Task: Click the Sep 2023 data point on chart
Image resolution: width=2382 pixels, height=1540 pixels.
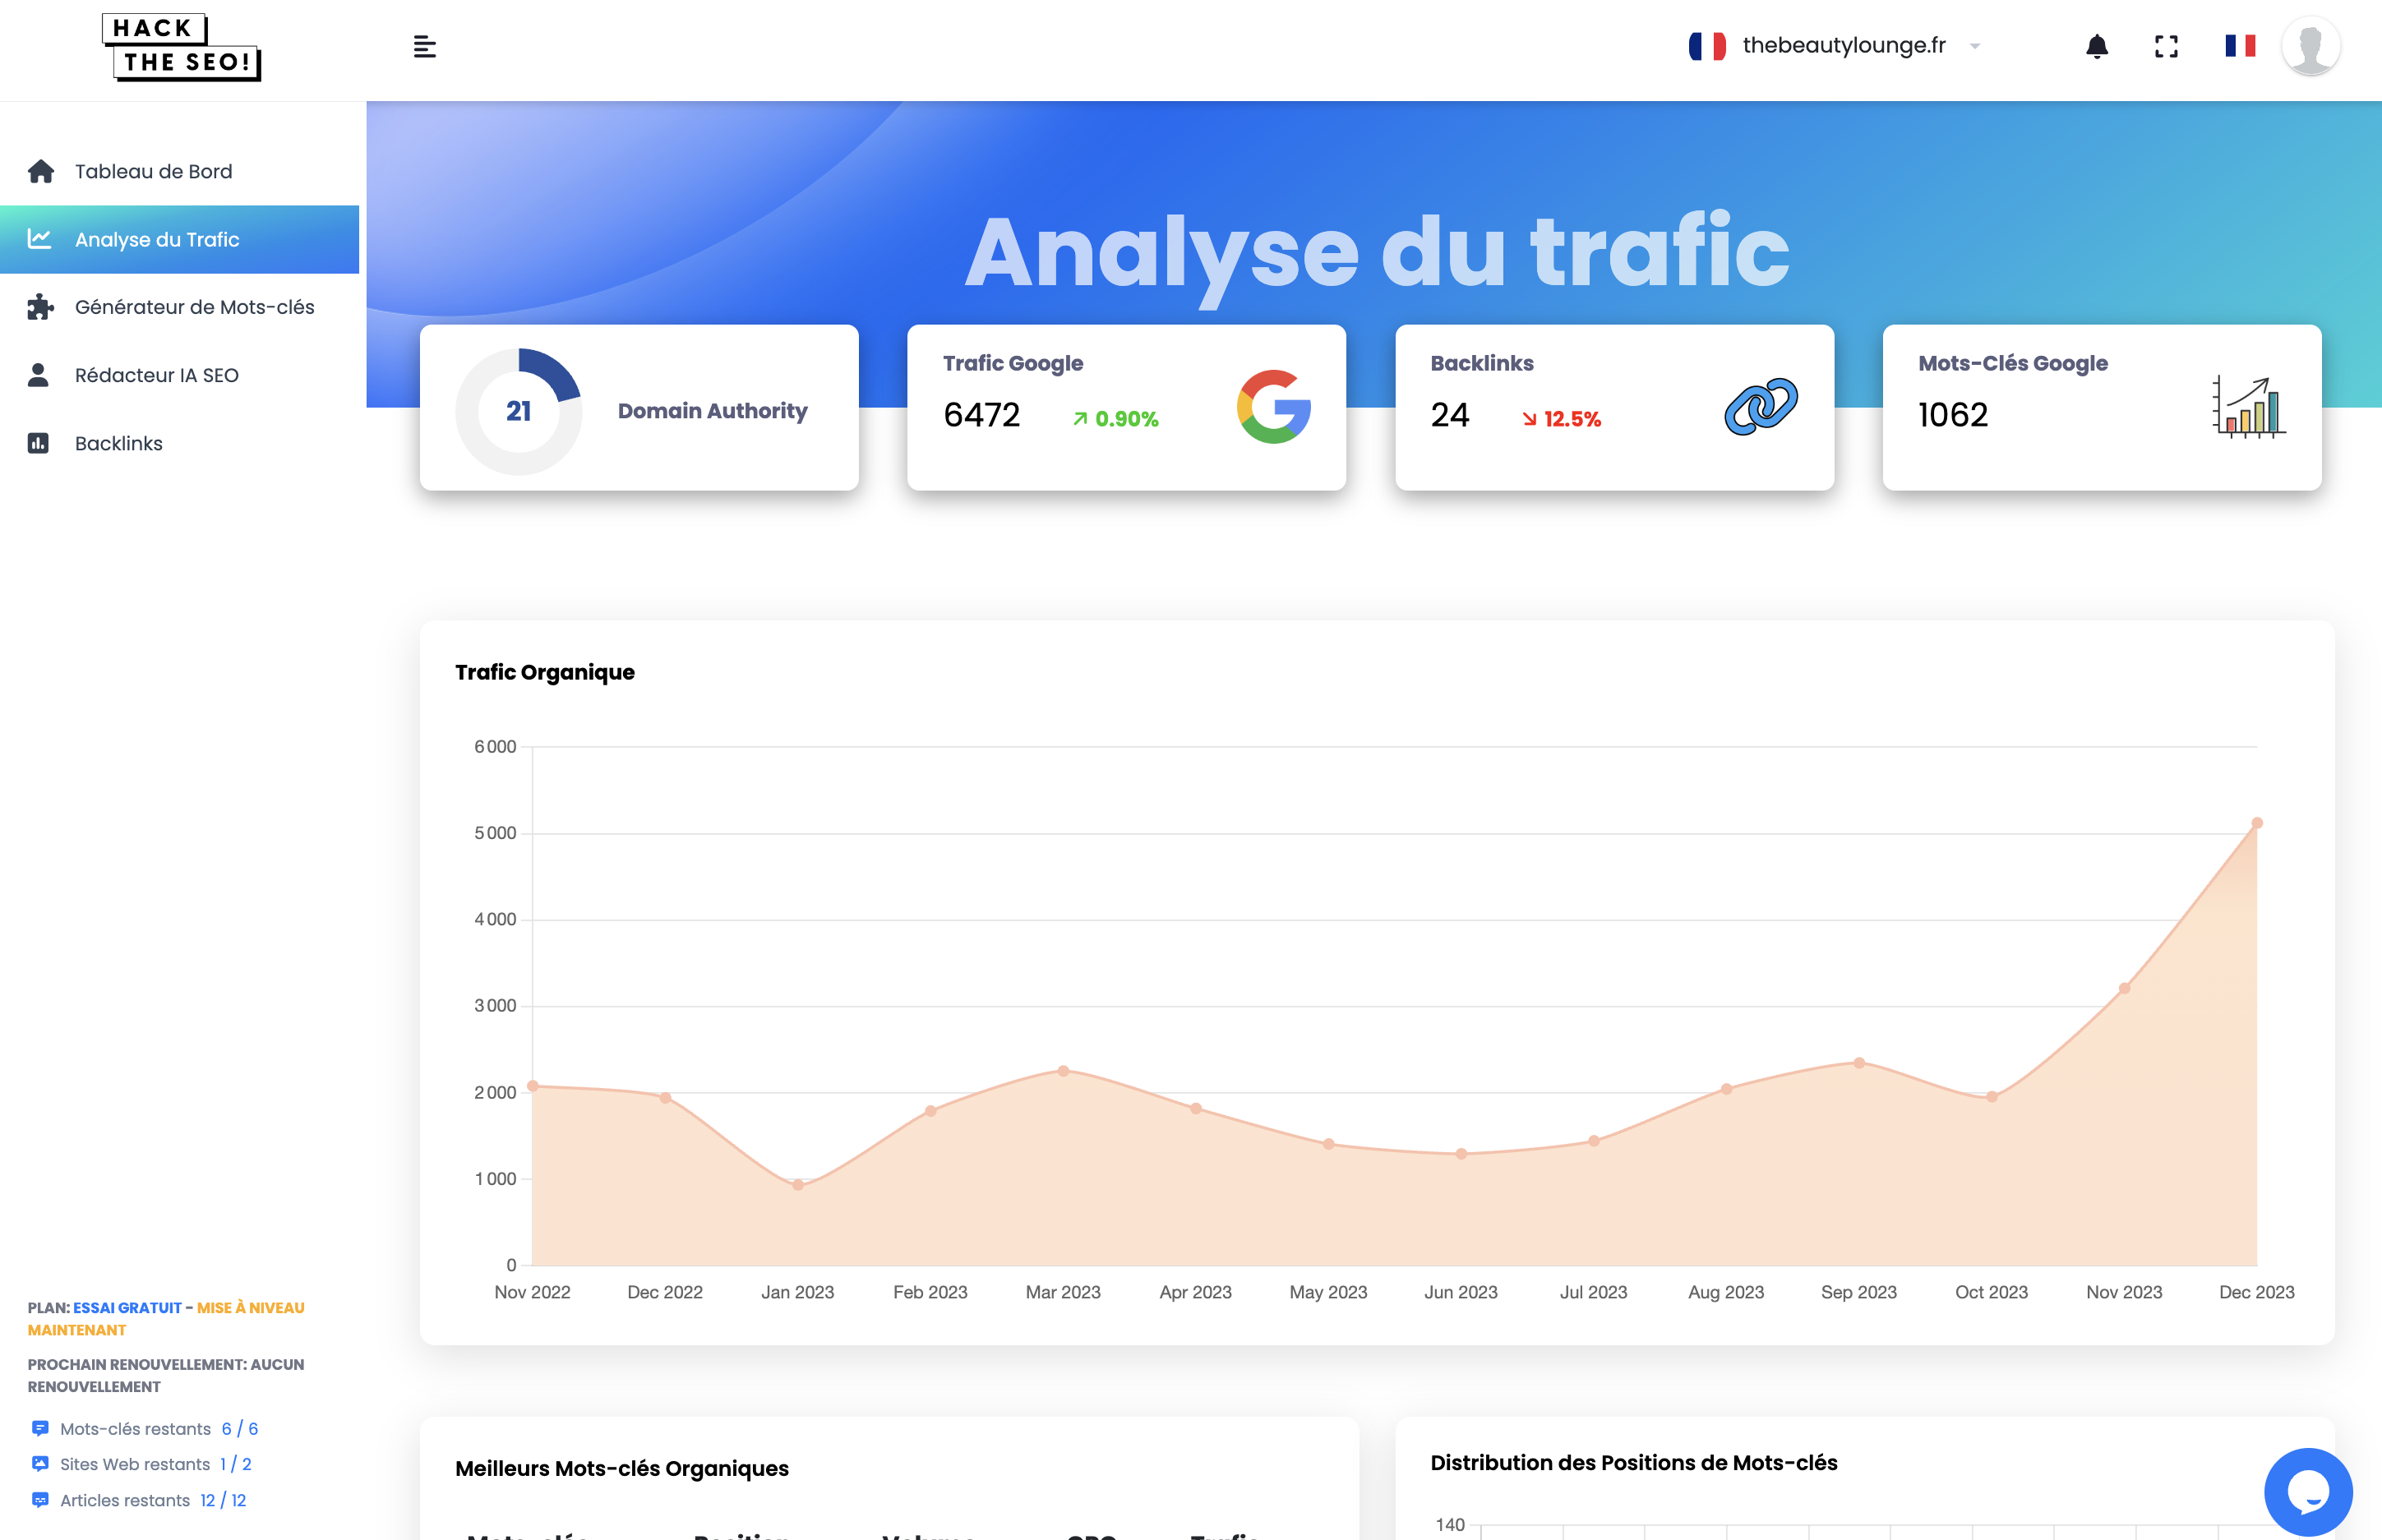Action: 1859,1063
